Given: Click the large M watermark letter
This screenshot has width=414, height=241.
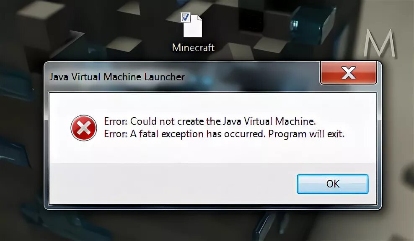Looking at the screenshot, I should click(x=379, y=43).
